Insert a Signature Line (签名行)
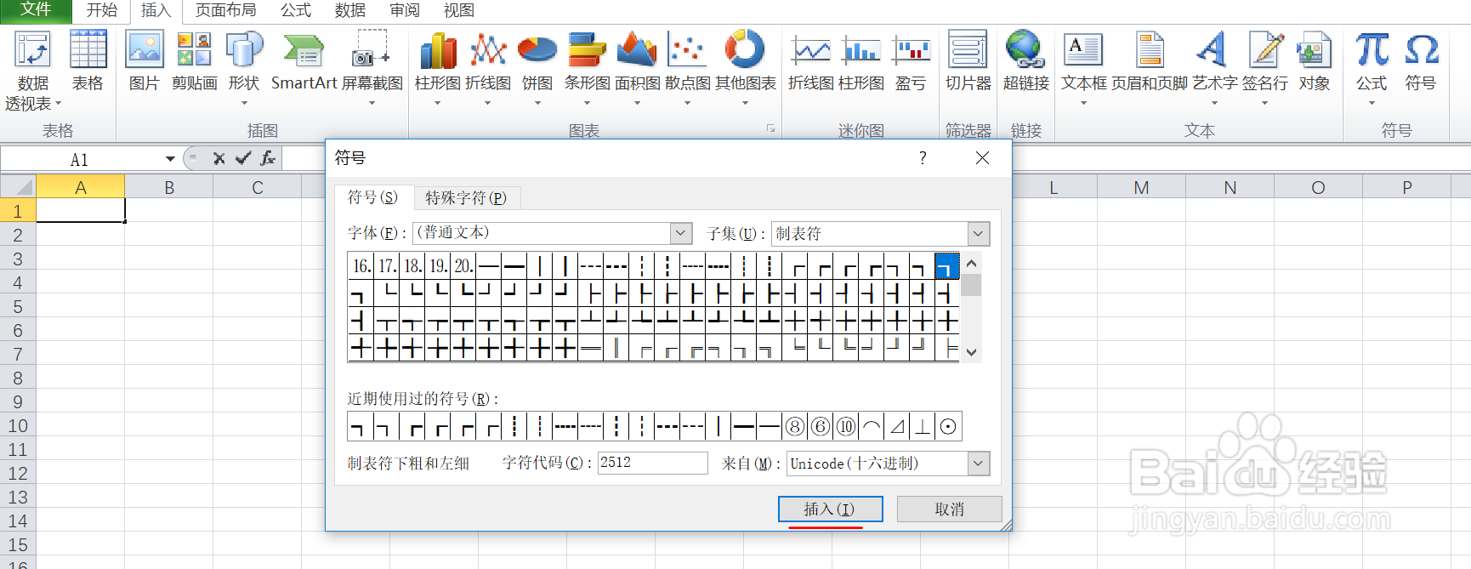 (x=1265, y=68)
